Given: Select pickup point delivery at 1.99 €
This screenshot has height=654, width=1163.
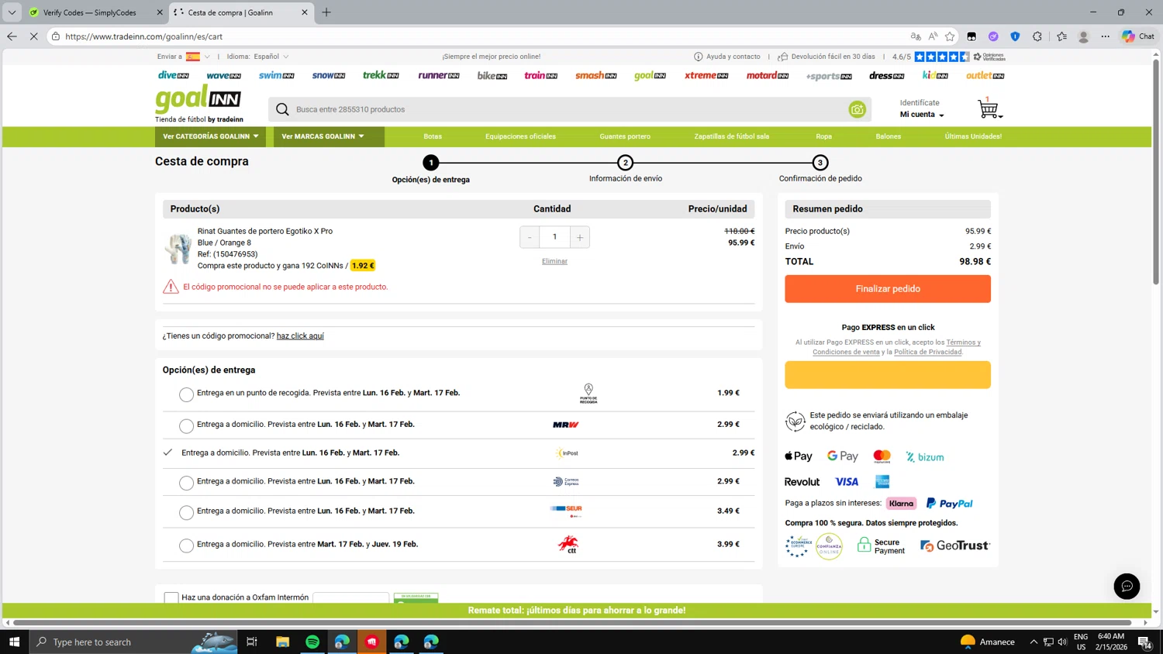Looking at the screenshot, I should (x=186, y=395).
